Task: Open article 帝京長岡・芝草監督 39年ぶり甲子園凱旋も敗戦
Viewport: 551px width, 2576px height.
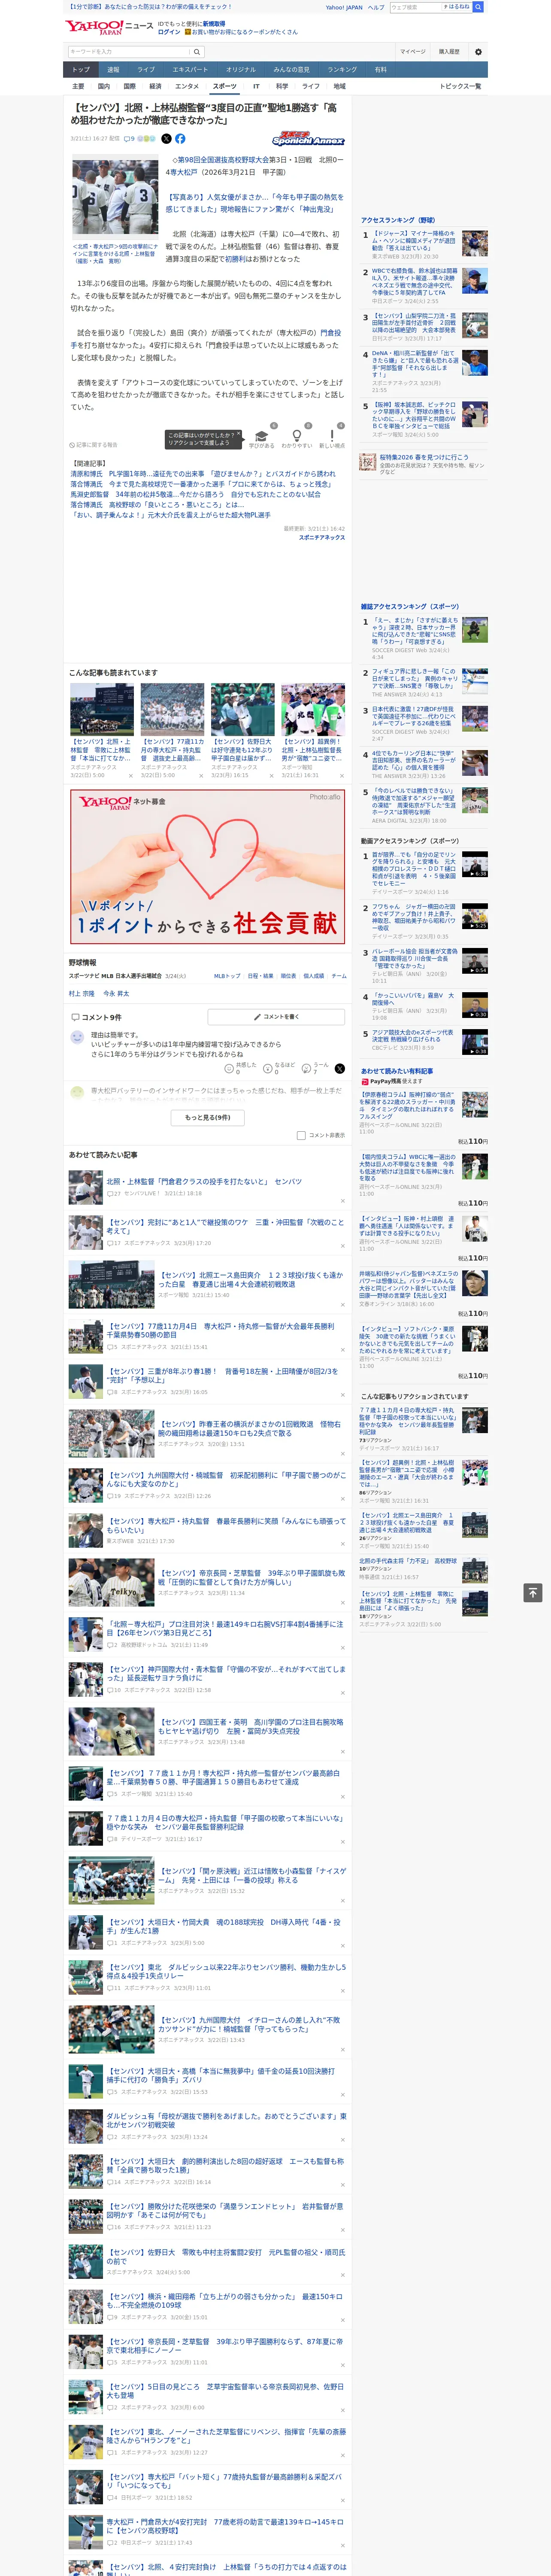Action: pos(251,1578)
